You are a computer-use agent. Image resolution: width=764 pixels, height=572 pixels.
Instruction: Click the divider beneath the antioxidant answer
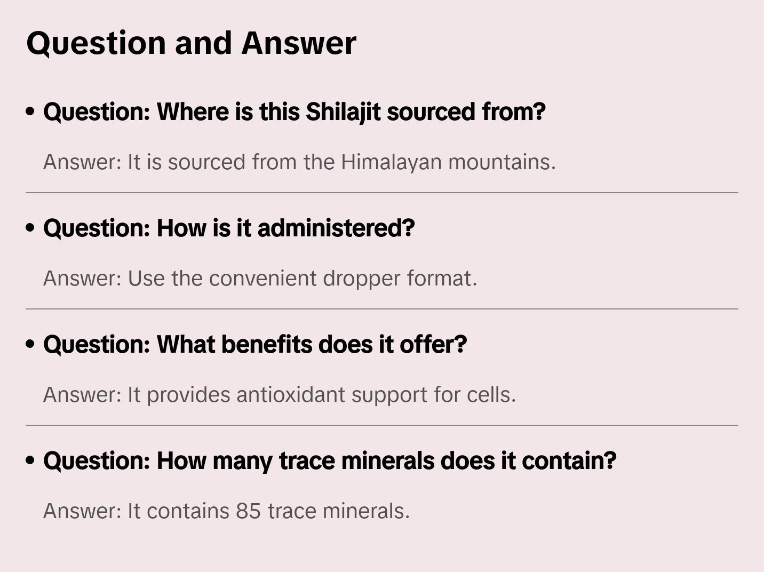382,425
